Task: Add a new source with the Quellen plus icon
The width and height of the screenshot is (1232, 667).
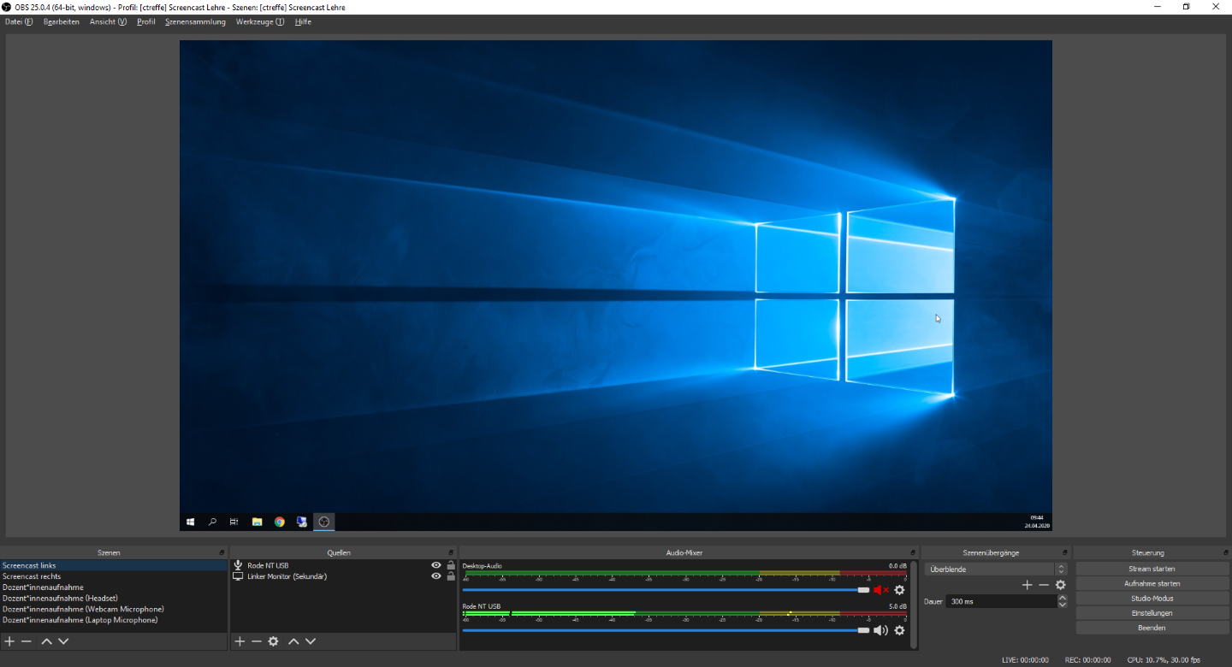Action: tap(240, 641)
